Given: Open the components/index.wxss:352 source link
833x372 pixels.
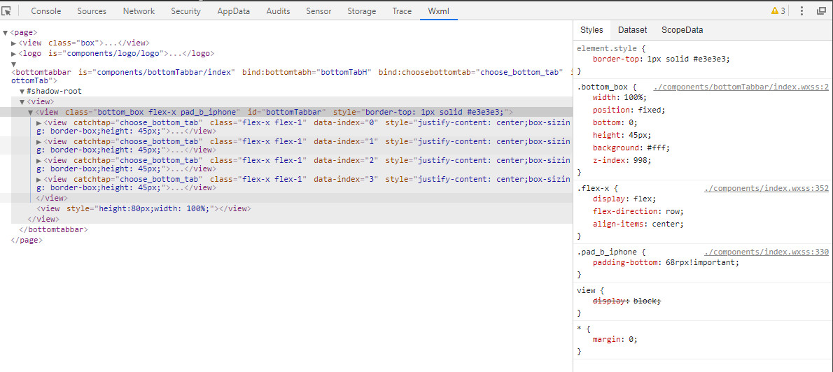Looking at the screenshot, I should click(766, 189).
